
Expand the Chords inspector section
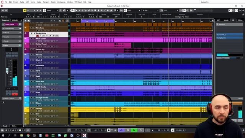11,33
